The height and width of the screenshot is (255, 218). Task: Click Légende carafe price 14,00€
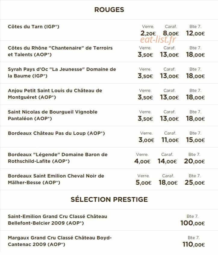(167, 161)
